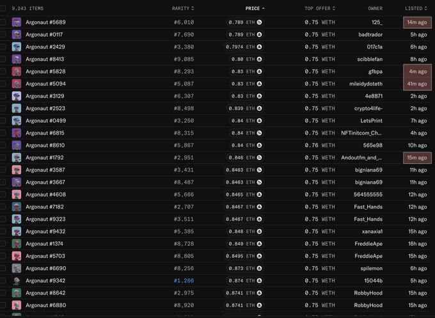Select the checkbox for Argonaut #0117

[x=3, y=35]
